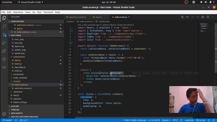Viewport: 217px width, 122px height.
Task: Click the LF end-of-line selector
Action: [181, 120]
